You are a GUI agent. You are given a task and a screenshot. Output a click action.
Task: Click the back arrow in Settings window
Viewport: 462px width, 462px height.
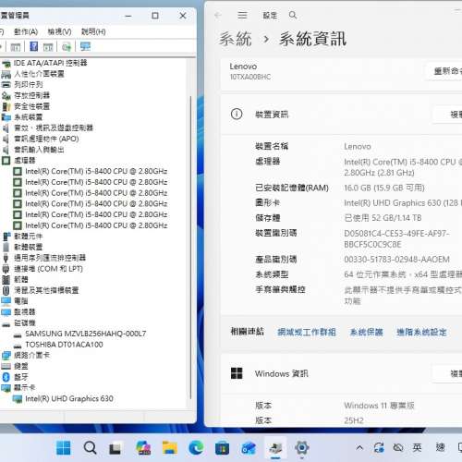coord(218,15)
